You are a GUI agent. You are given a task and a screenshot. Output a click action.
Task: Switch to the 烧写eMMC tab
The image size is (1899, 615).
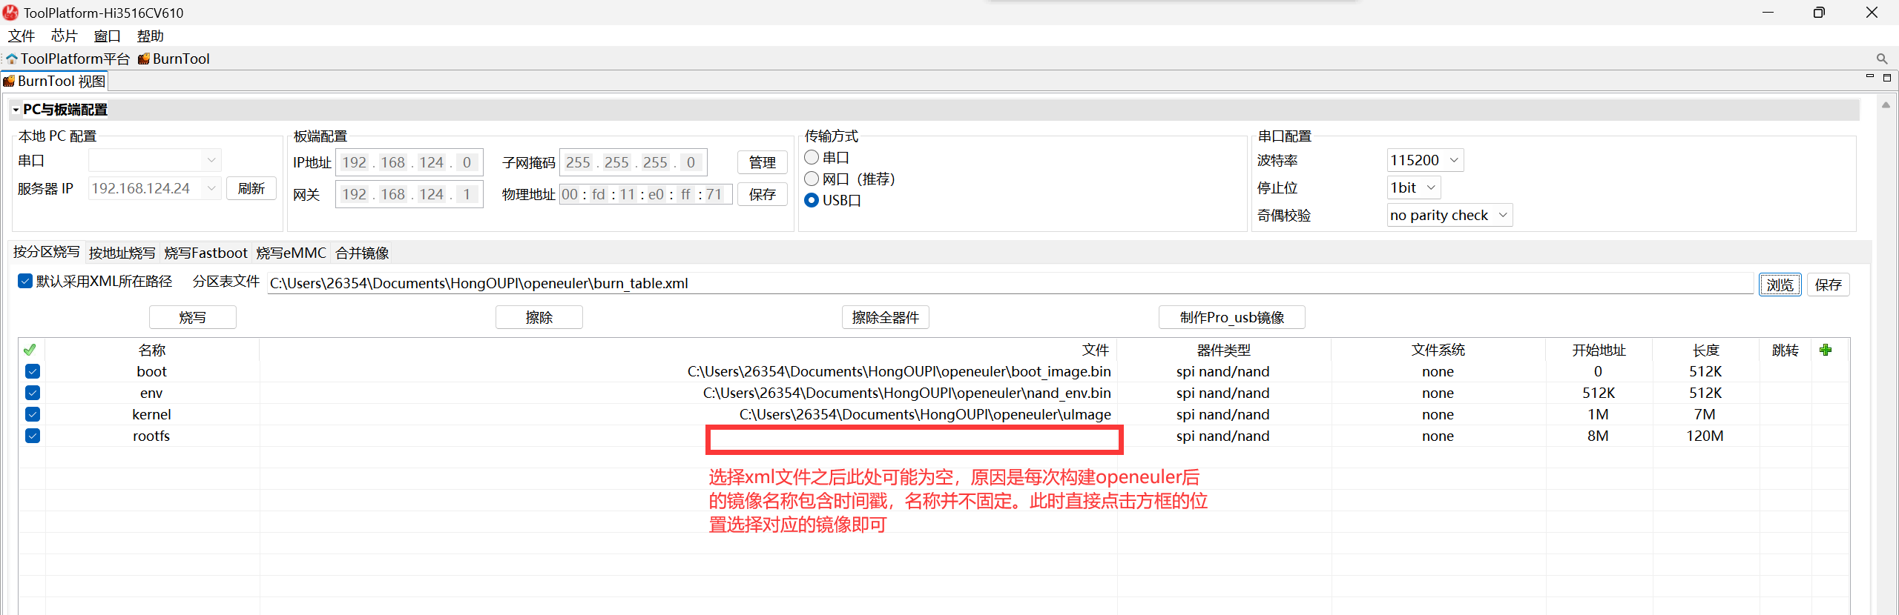point(291,253)
